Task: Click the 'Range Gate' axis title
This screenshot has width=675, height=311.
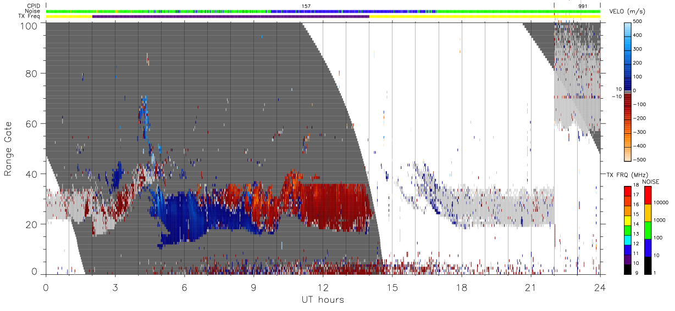Action: click(x=8, y=149)
